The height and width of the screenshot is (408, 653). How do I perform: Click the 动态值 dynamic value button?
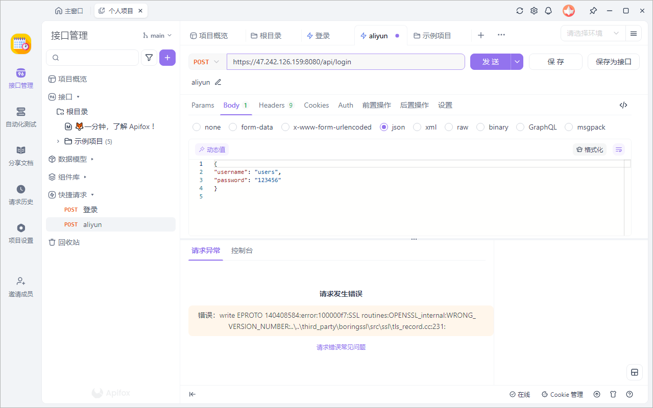pyautogui.click(x=212, y=149)
